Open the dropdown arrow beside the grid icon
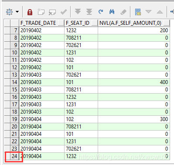 [x=17, y=12]
